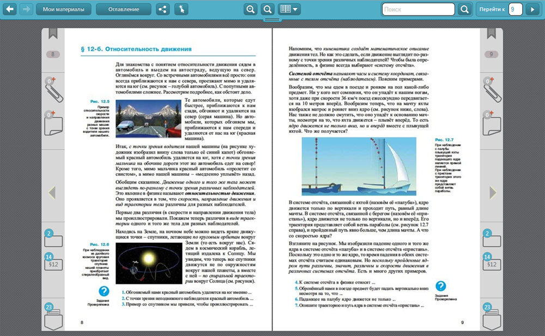Click the walking figure icon
This screenshot has width=545, height=336.
pos(181,9)
